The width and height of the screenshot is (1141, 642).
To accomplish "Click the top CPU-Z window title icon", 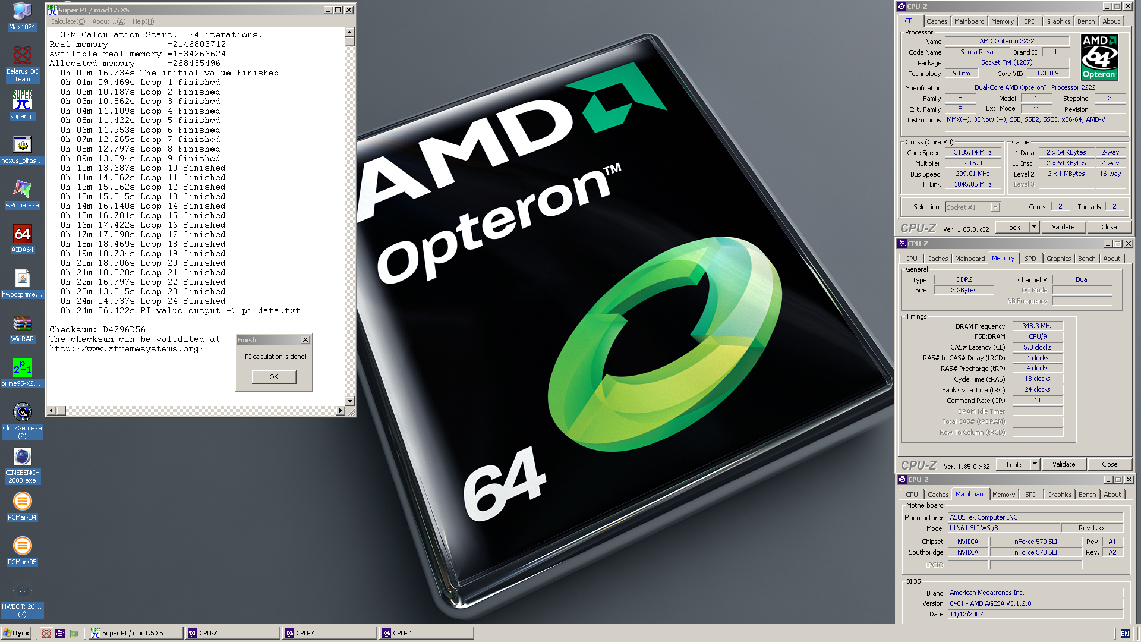I will tap(902, 7).
